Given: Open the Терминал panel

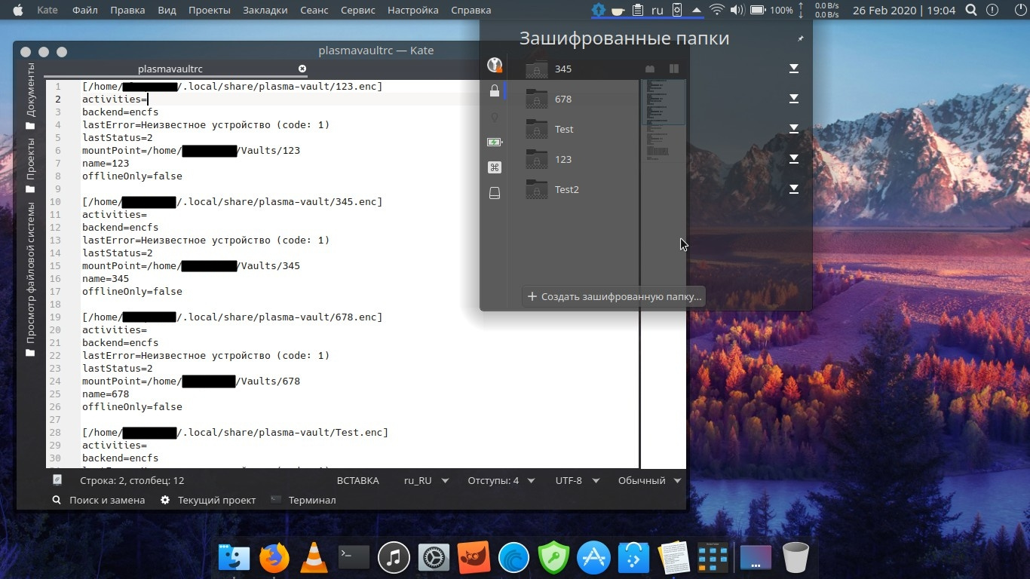Looking at the screenshot, I should click(303, 500).
